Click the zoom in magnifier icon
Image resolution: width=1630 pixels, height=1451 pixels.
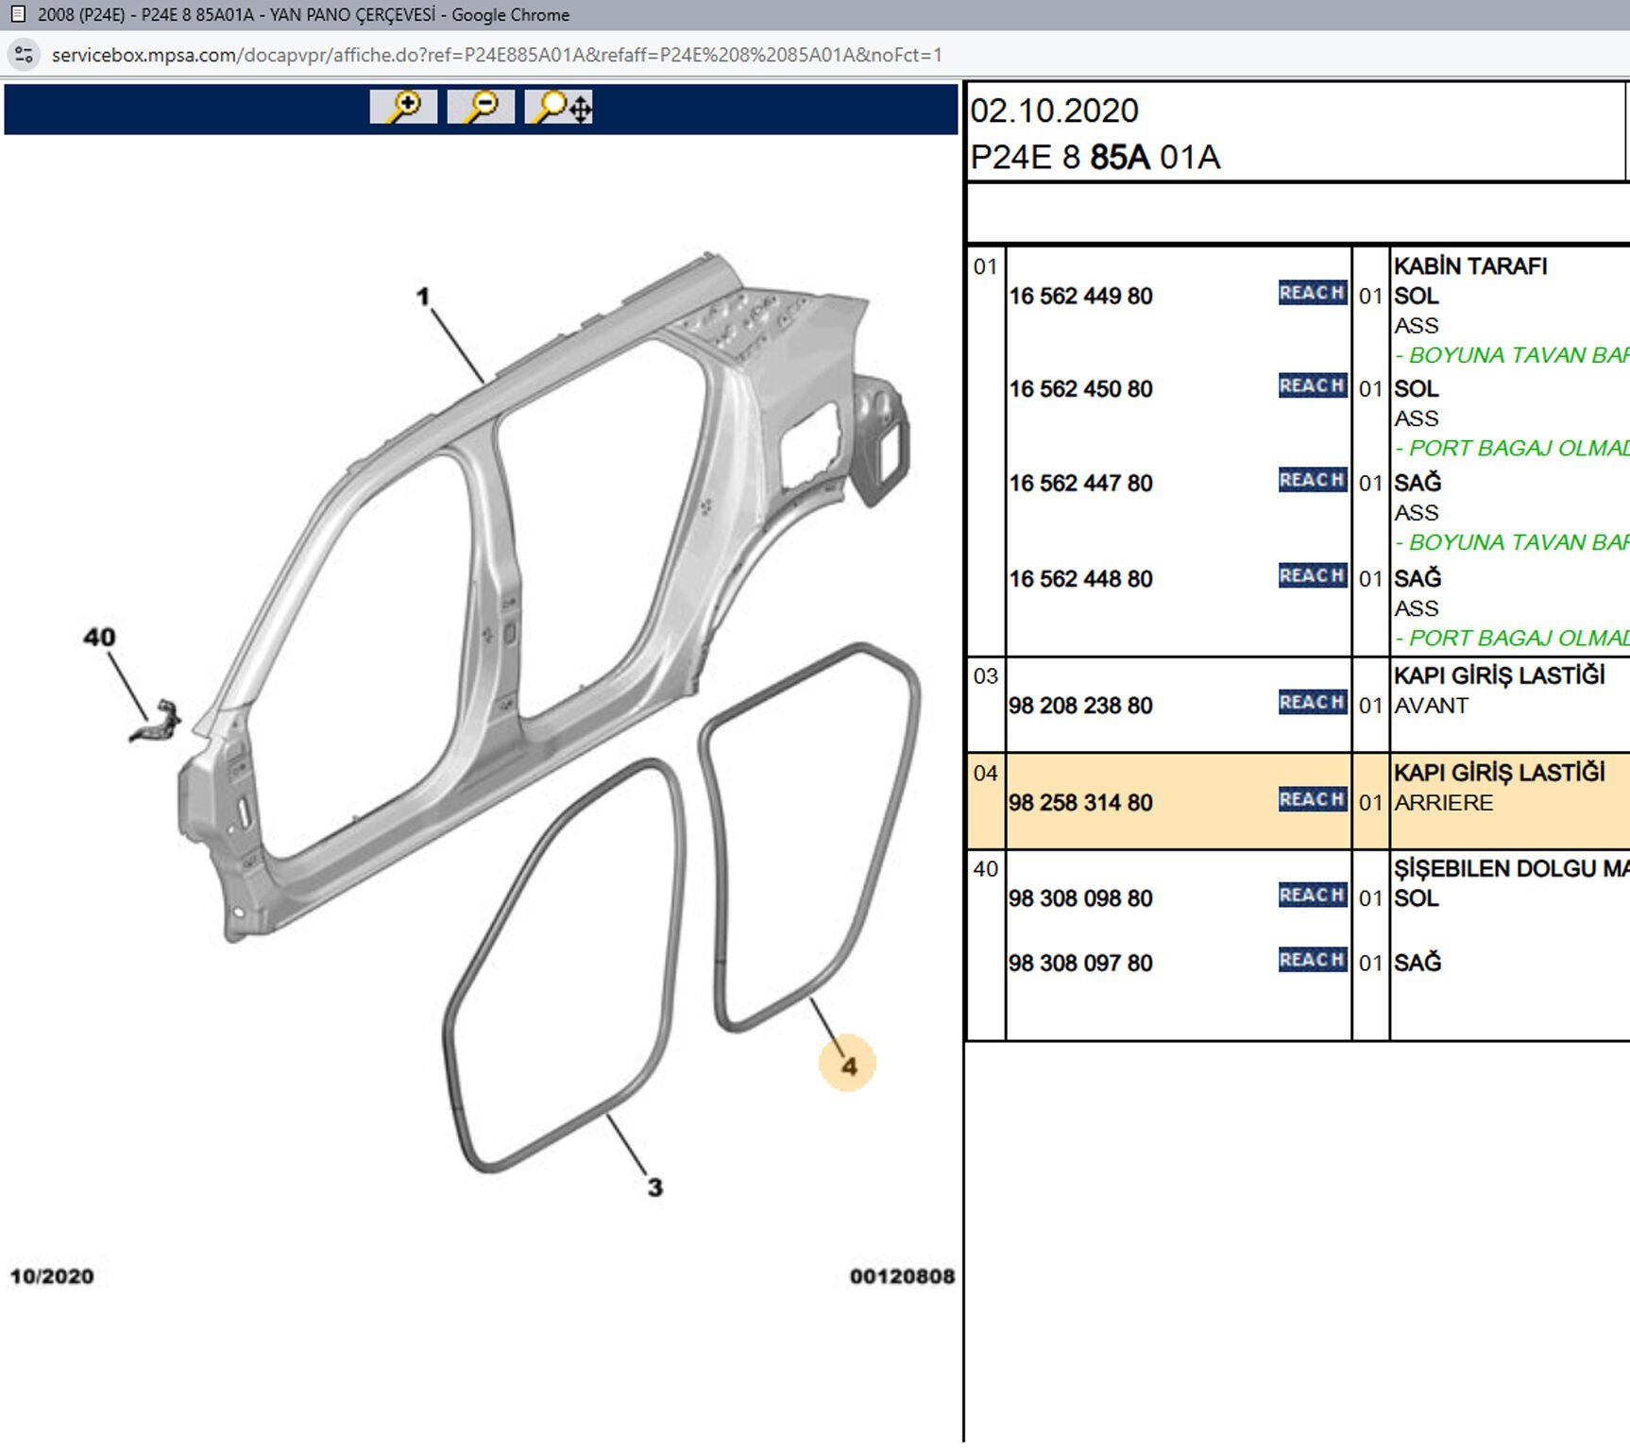pos(403,107)
